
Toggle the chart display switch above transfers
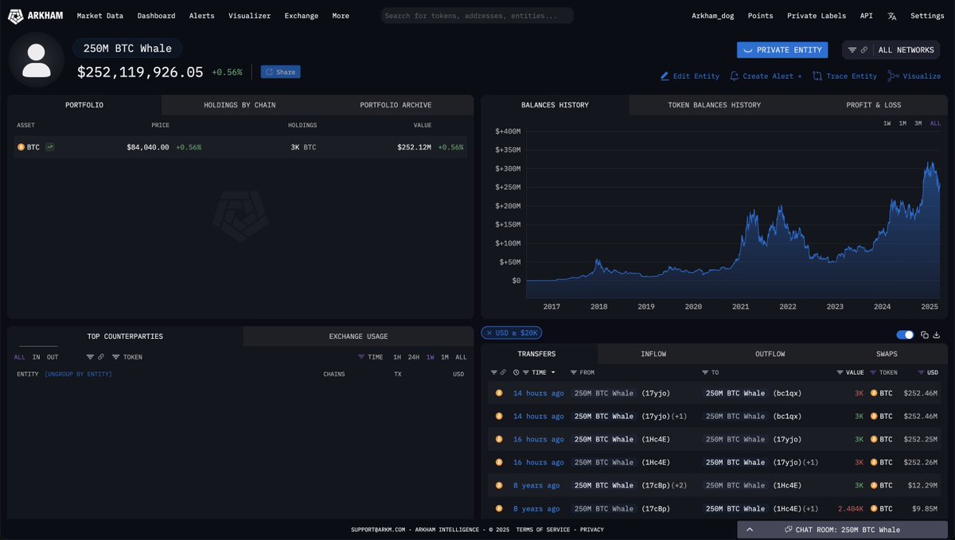(905, 335)
